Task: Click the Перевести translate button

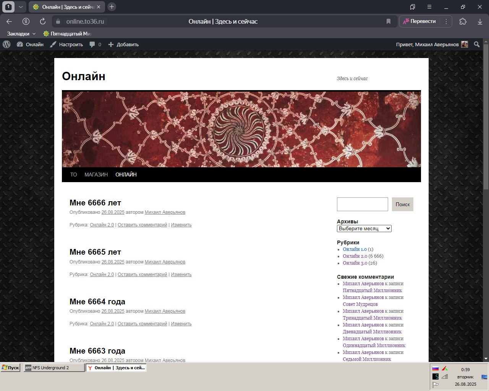Action: pyautogui.click(x=419, y=21)
